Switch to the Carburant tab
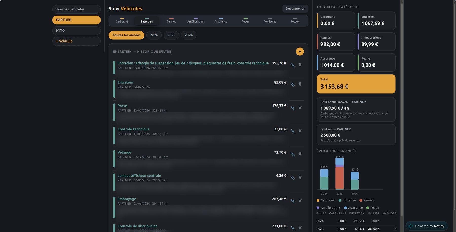The image size is (456, 232). click(122, 21)
